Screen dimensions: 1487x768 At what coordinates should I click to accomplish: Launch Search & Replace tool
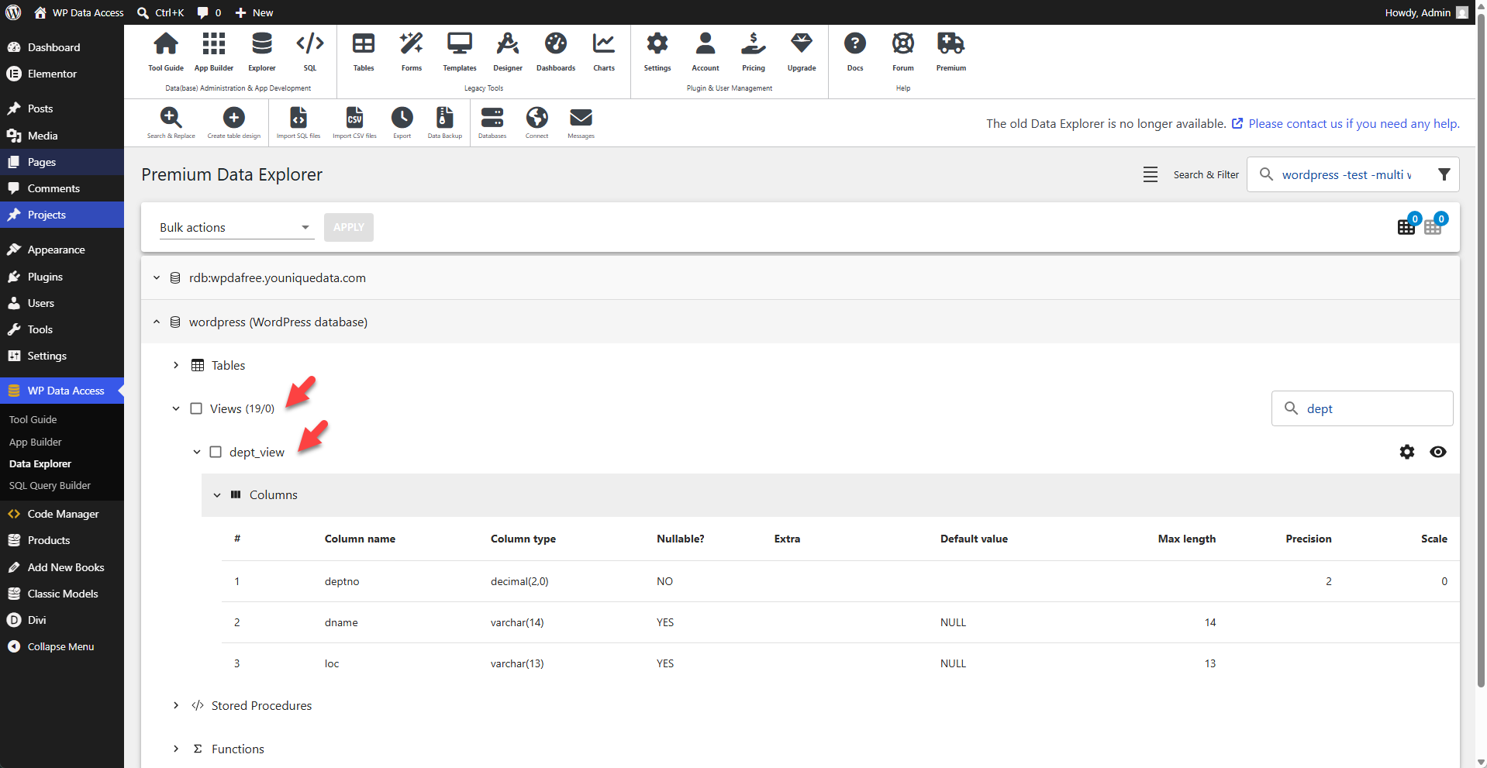[x=171, y=122]
